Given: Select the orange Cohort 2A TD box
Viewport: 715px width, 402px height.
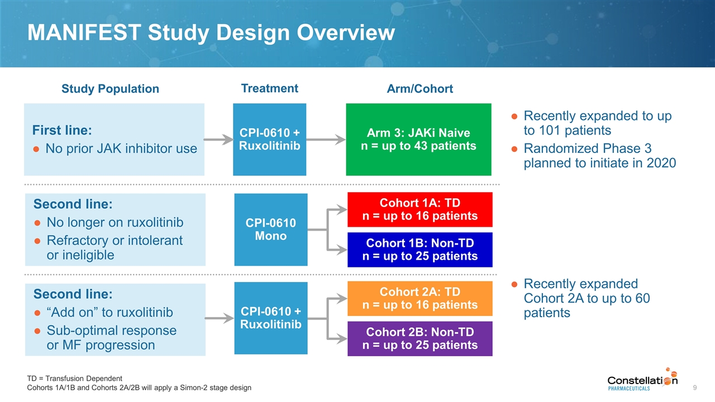Looking at the screenshot, I should pyautogui.click(x=420, y=298).
